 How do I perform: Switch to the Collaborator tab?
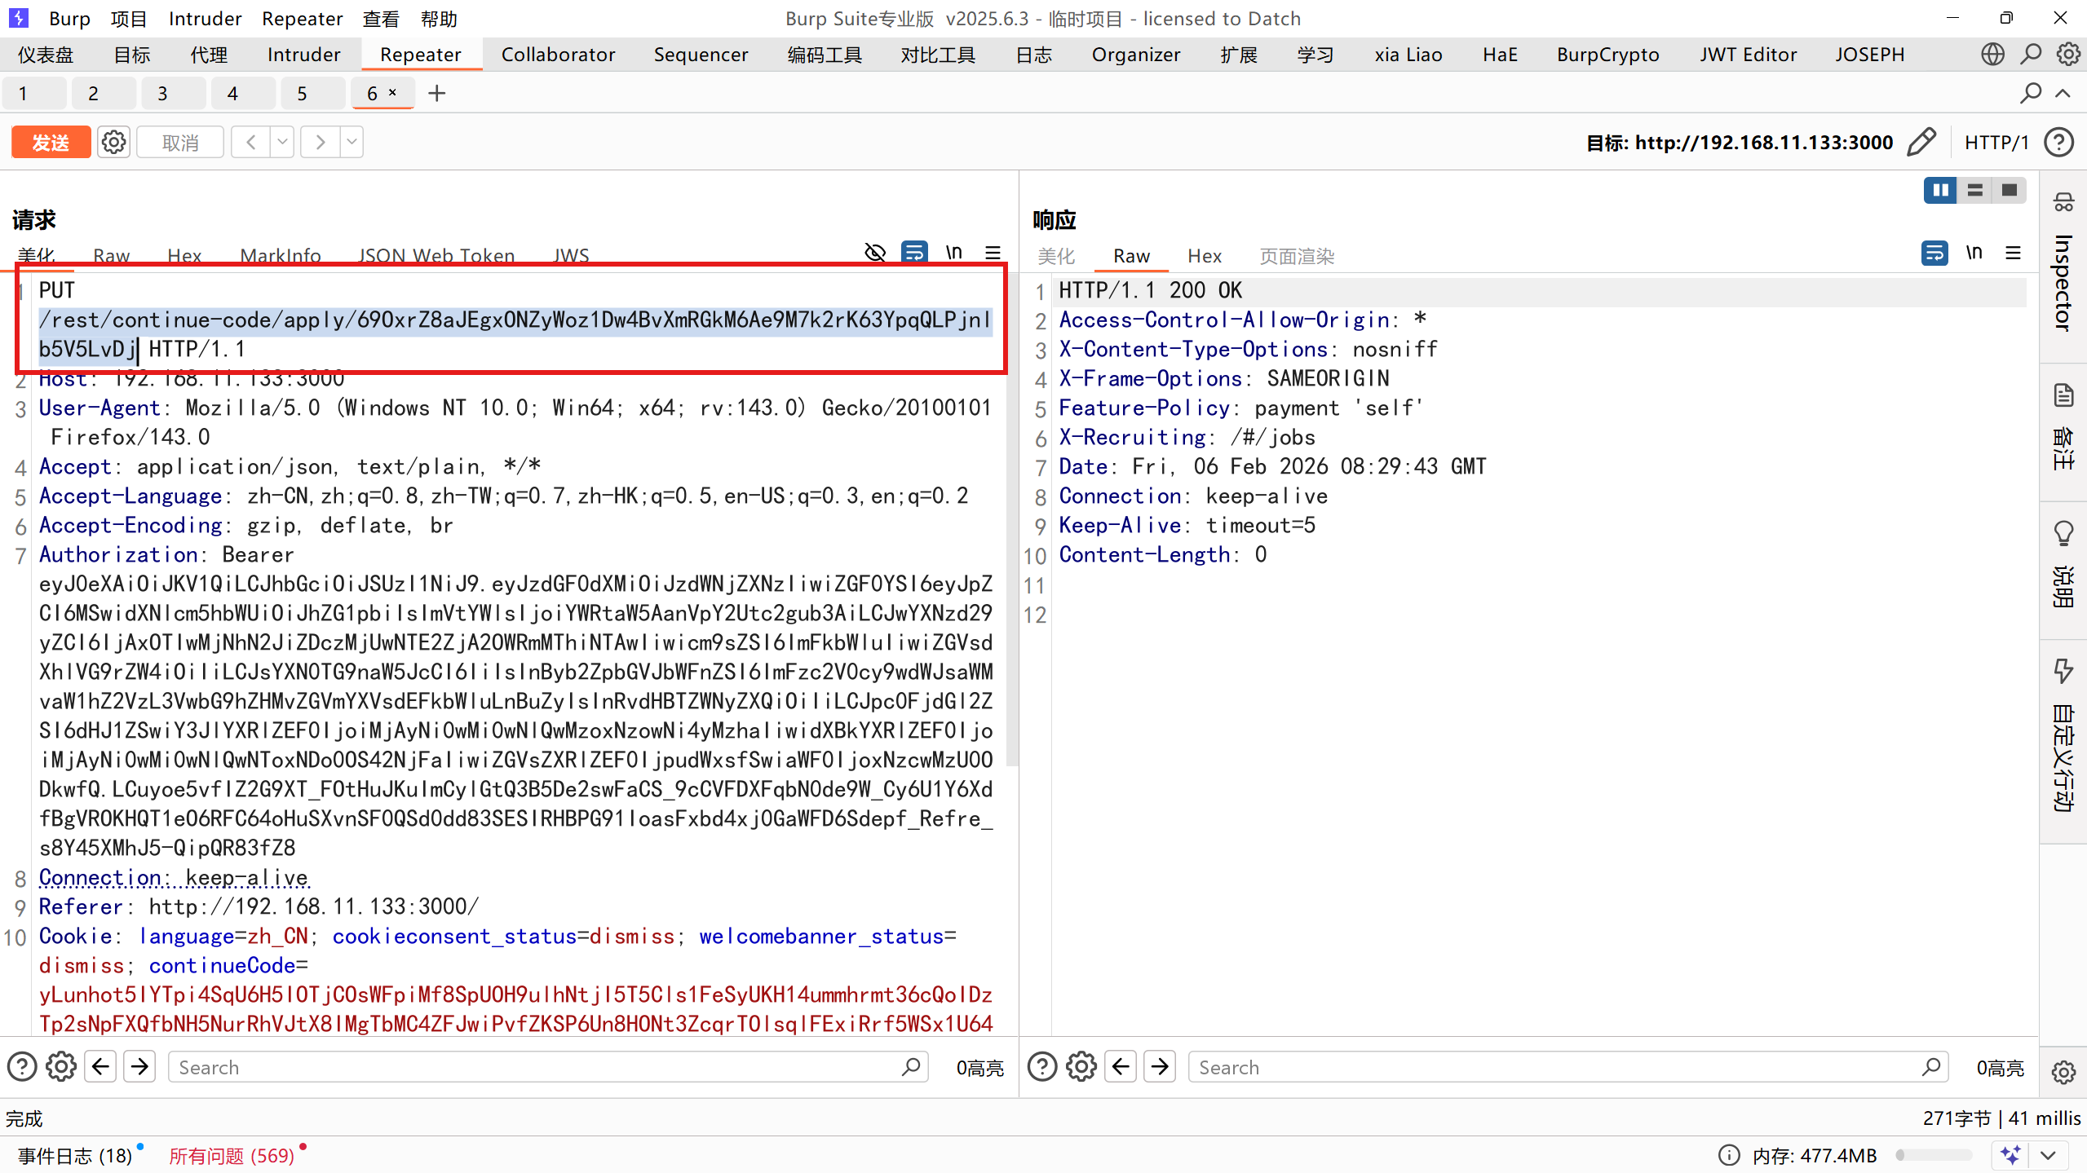point(558,55)
